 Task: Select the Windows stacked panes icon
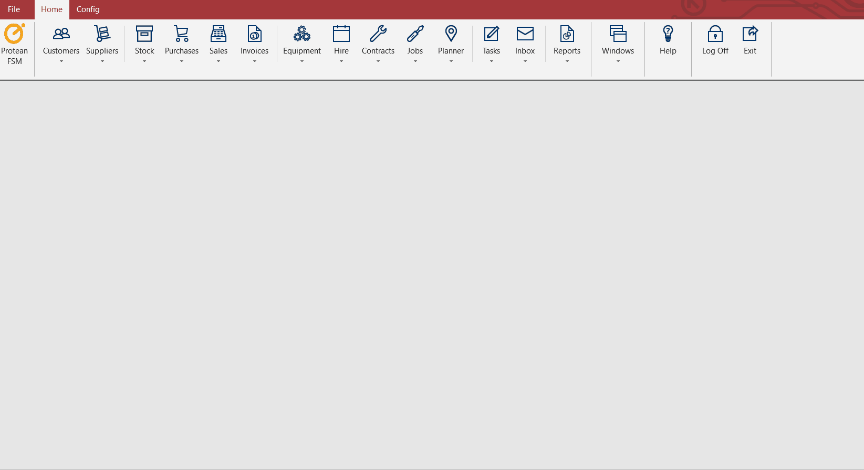pos(618,34)
